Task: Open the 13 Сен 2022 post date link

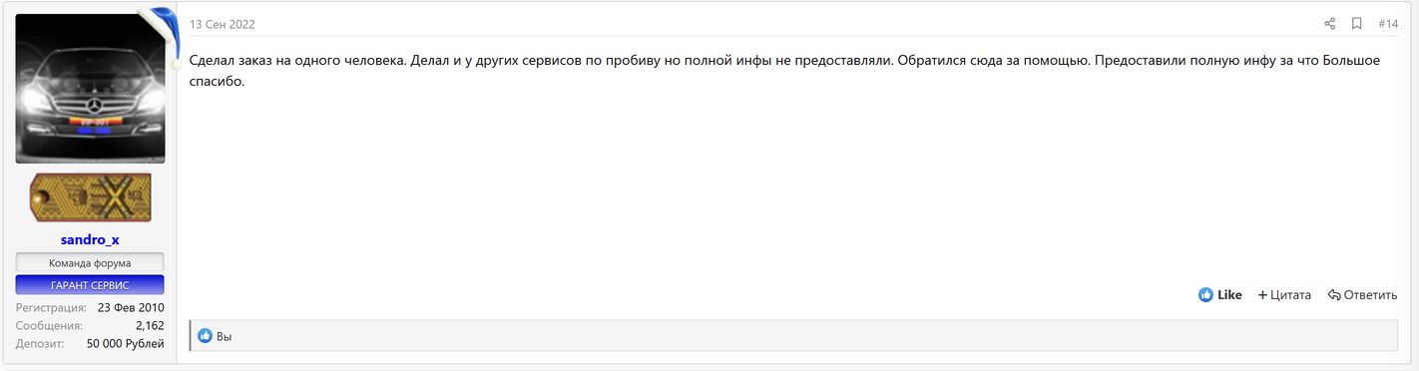Action: 223,25
